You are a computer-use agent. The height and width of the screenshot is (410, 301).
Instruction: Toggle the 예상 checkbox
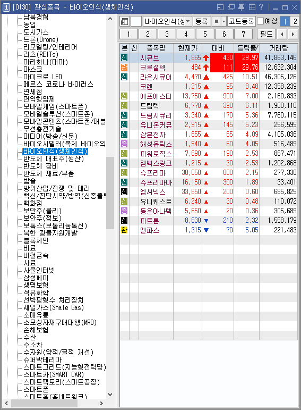click(261, 21)
